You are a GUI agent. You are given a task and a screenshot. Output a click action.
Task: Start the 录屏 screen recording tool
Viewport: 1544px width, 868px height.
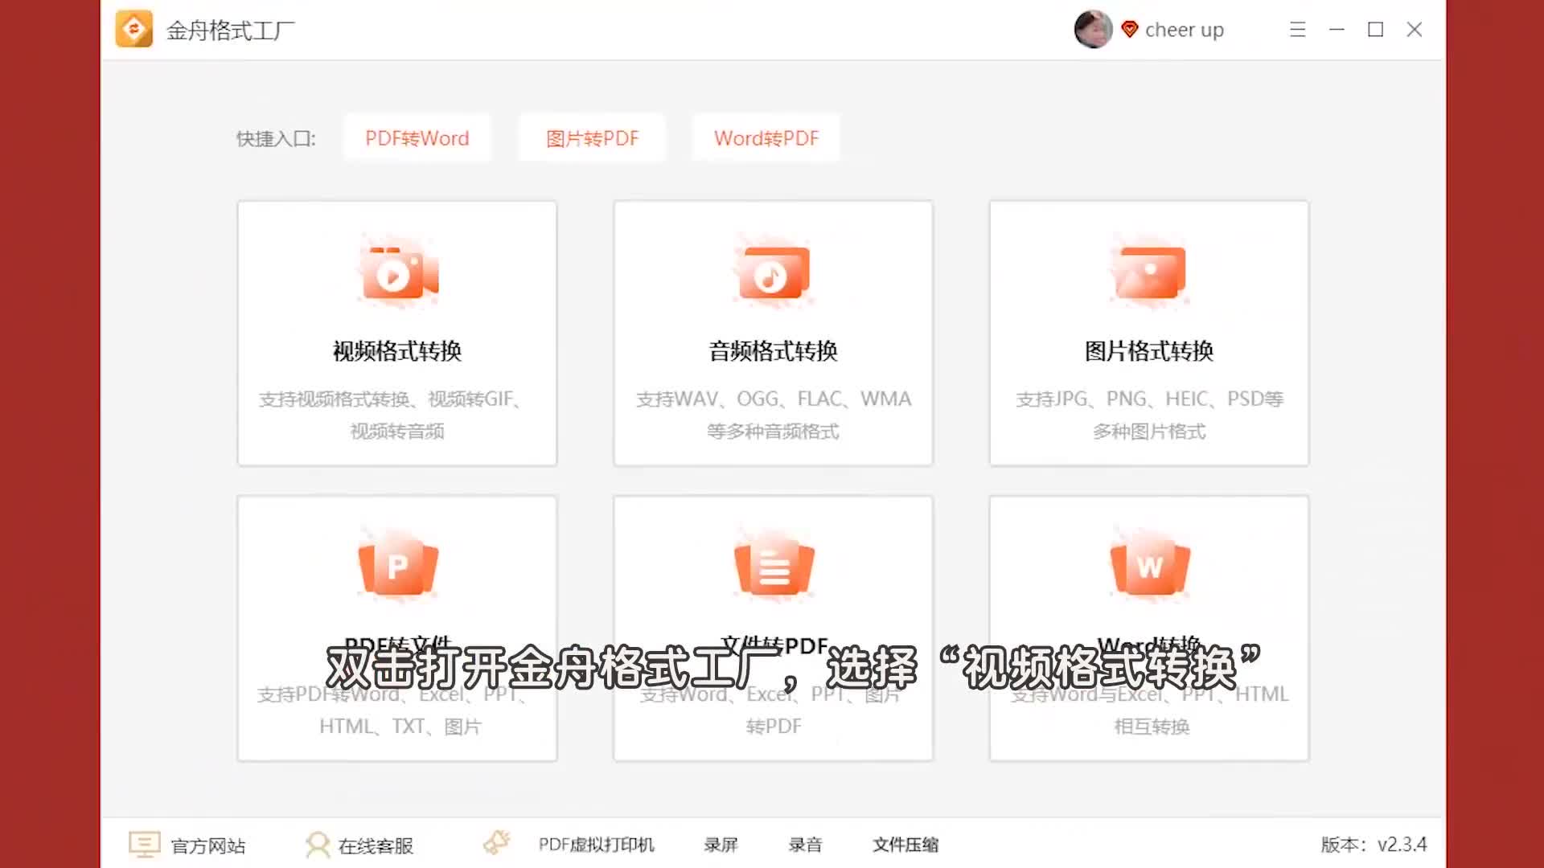[722, 845]
